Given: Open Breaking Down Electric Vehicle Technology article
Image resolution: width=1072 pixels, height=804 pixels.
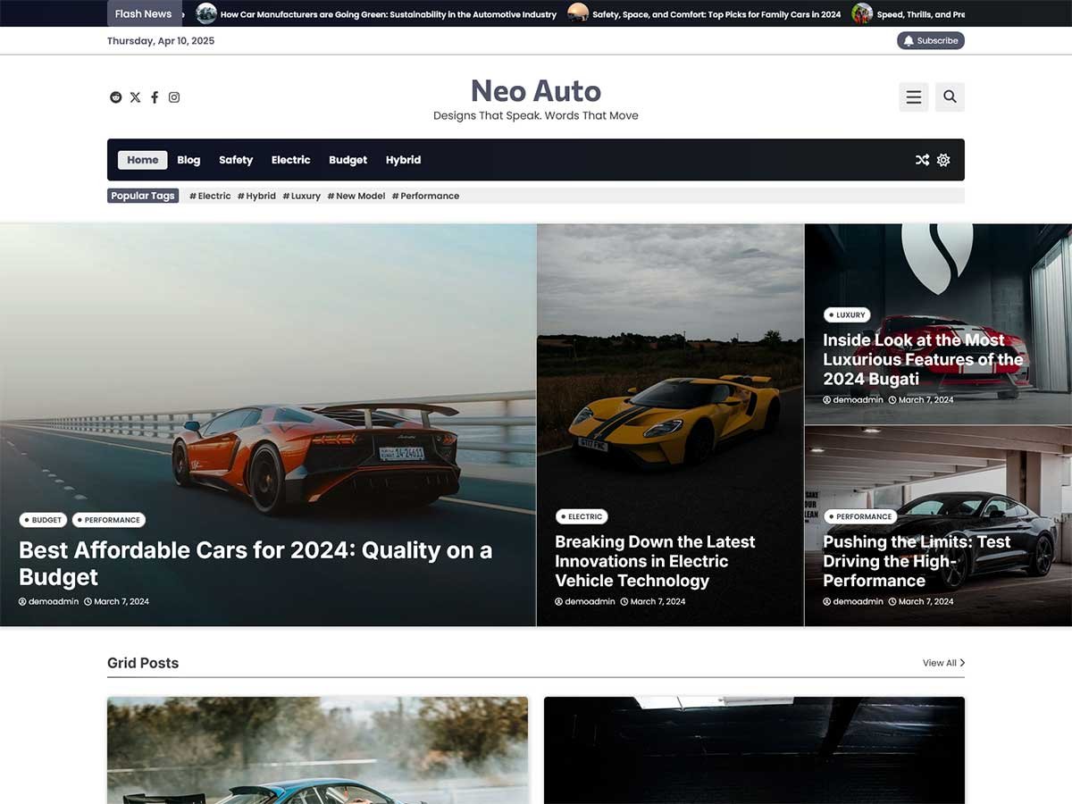Looking at the screenshot, I should pyautogui.click(x=655, y=561).
